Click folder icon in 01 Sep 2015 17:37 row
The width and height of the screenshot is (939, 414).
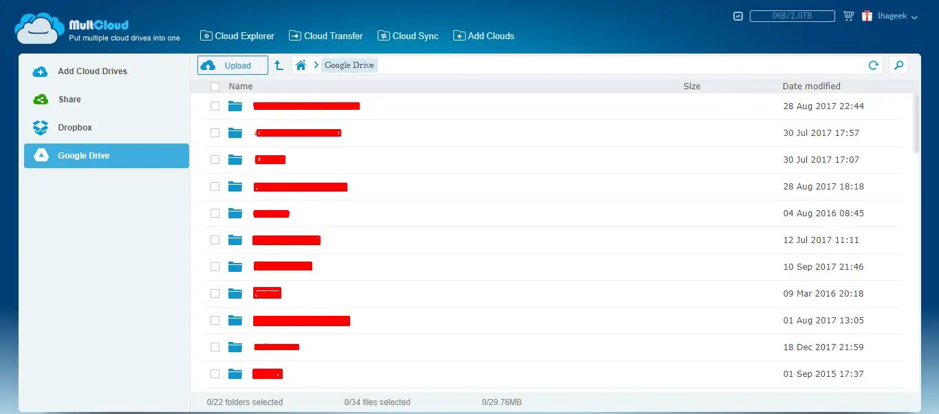(x=235, y=374)
